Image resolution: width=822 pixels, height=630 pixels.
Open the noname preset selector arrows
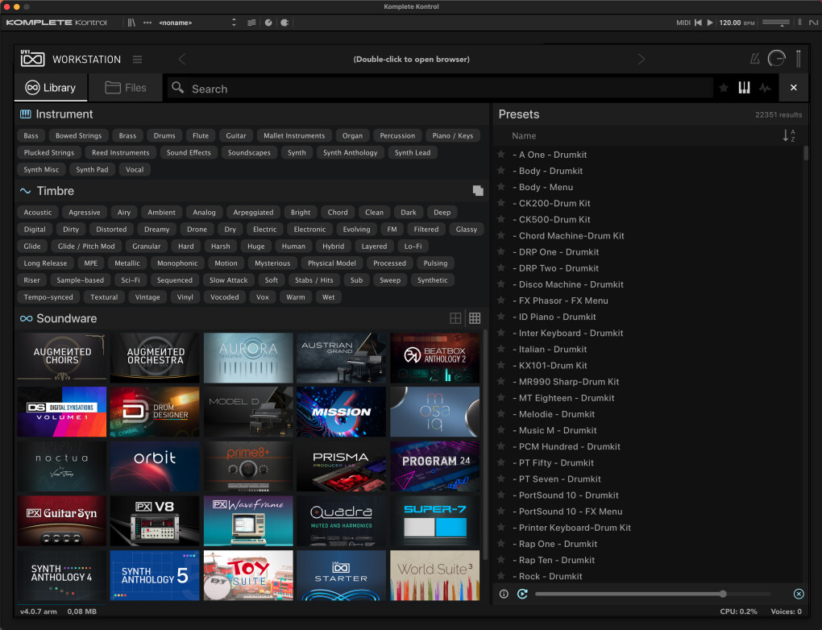234,23
